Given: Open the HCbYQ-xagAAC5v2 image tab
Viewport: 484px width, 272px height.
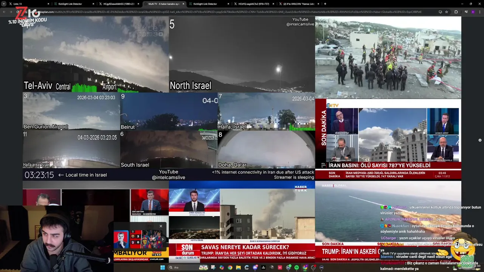Looking at the screenshot, I should [x=253, y=4].
